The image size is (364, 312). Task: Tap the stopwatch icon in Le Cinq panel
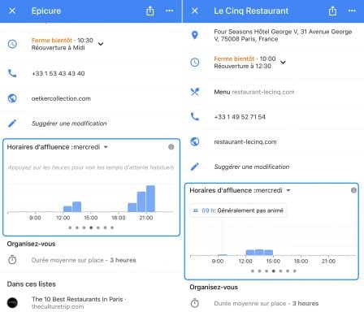coord(195,303)
